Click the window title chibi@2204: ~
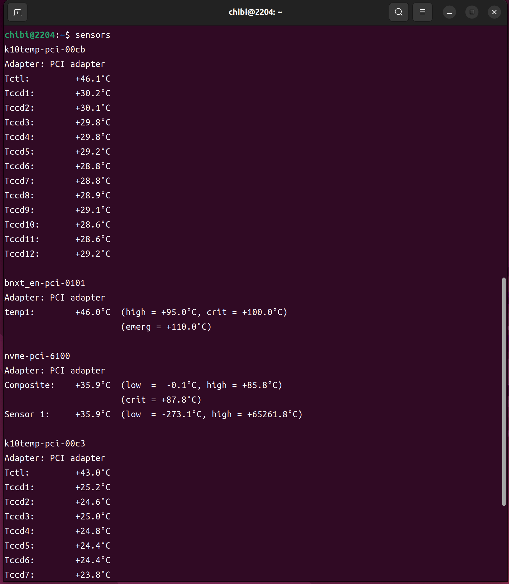509x584 pixels. [x=255, y=12]
